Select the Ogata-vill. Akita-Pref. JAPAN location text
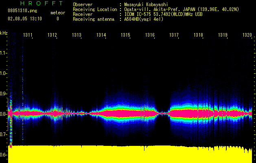 tap(182, 9)
